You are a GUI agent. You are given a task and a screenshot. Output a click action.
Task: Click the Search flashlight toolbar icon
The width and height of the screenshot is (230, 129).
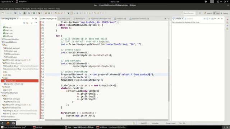tap(62, 13)
